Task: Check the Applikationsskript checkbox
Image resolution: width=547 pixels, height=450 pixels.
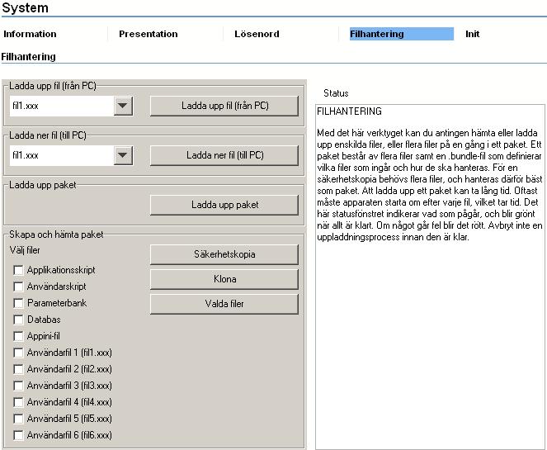Action: tap(18, 270)
